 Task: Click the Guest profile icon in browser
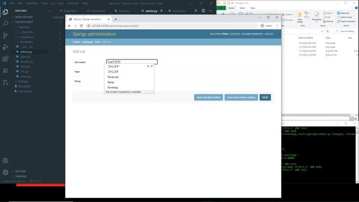[x=263, y=26]
